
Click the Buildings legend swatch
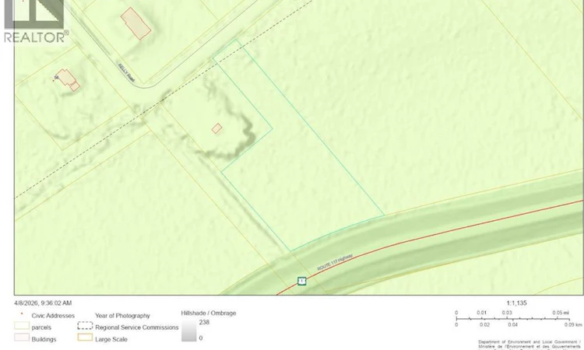(x=22, y=338)
